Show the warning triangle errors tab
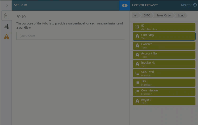198x125 pixels. [7, 37]
